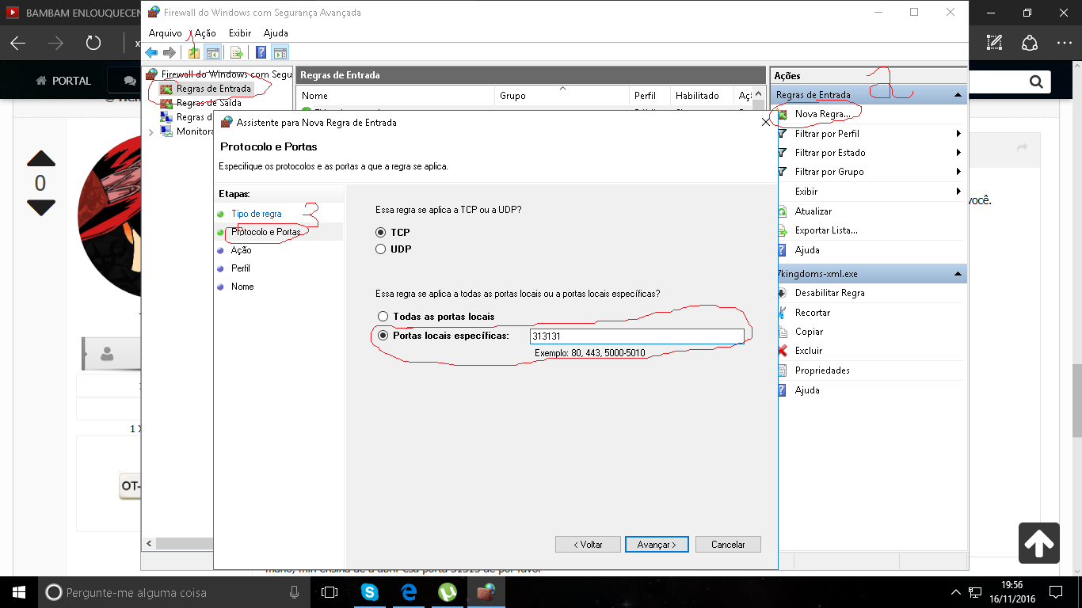Collapse the Regras de Entrada actions section
Viewport: 1082px width, 608px height.
point(958,95)
